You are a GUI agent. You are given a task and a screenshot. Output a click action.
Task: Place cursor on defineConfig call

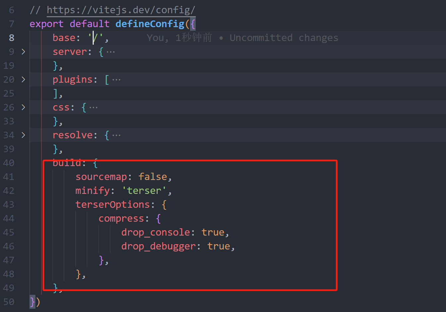149,23
